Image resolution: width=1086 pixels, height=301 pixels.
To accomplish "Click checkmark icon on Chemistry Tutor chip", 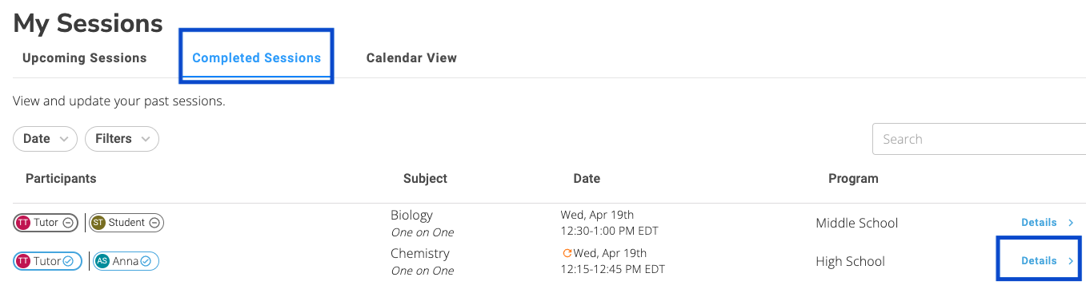I will pos(69,261).
